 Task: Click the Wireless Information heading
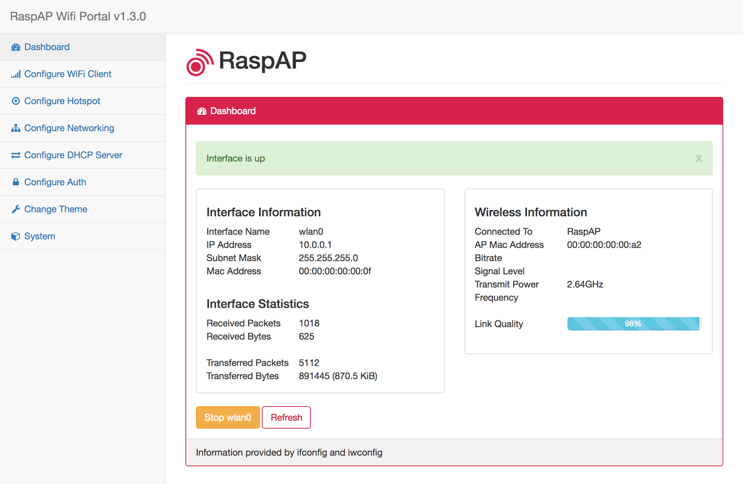[x=531, y=212]
